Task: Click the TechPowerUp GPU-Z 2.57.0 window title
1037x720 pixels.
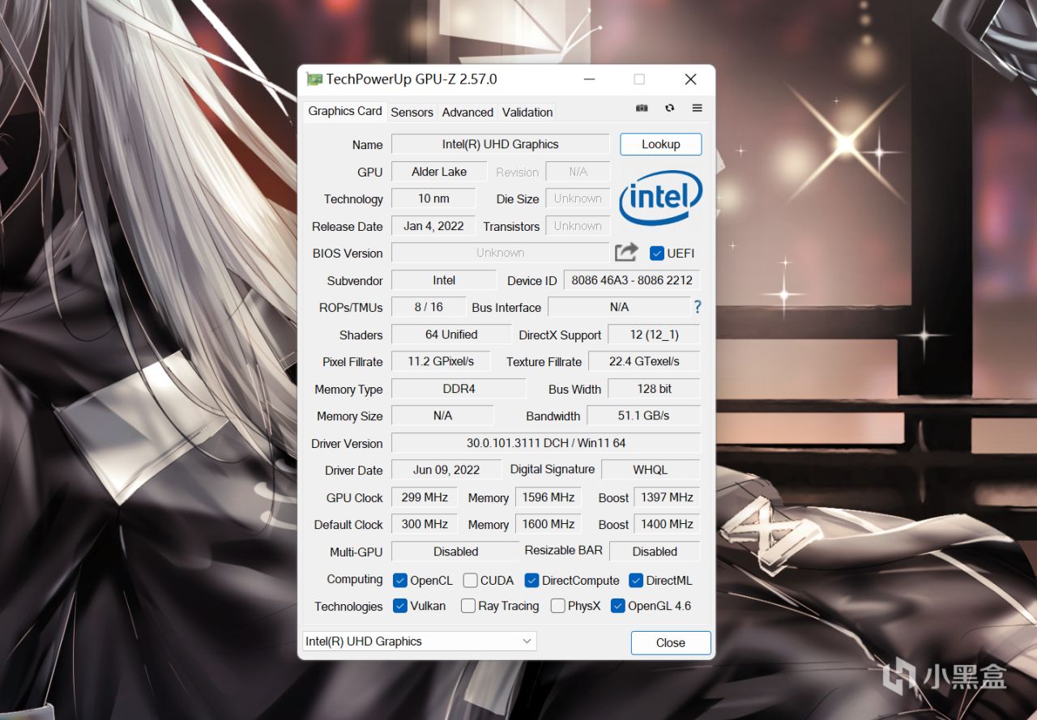Action: (412, 79)
